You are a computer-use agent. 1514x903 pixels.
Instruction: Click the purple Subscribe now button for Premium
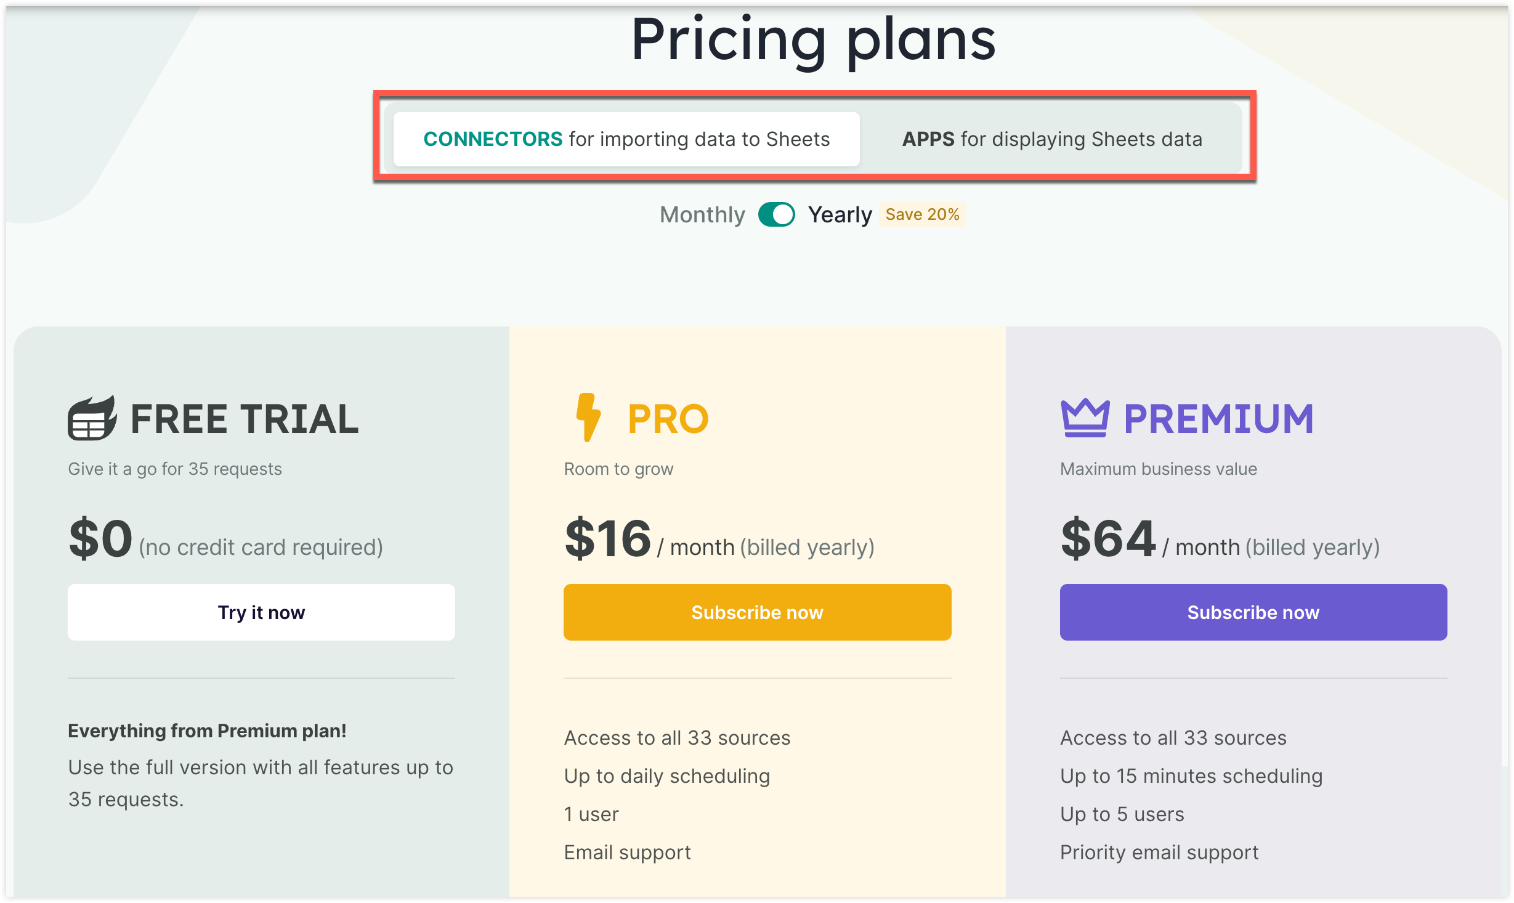coord(1253,612)
